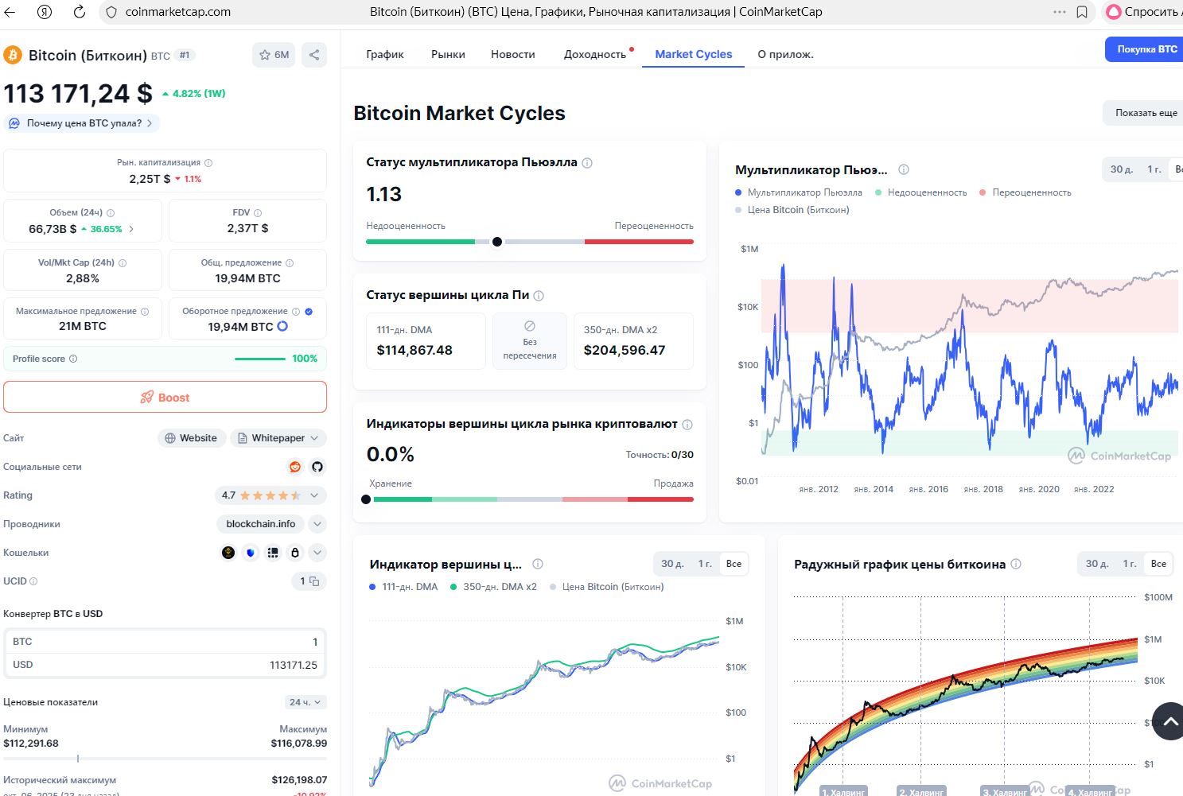
Task: Copy the UCID value with copy icon
Action: click(314, 581)
